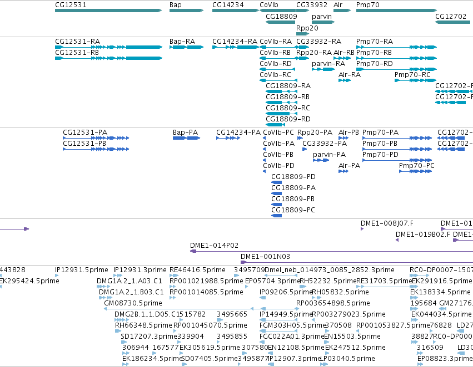Click the CG33932-PA protein label
This screenshot has height=367, width=473.
click(325, 144)
